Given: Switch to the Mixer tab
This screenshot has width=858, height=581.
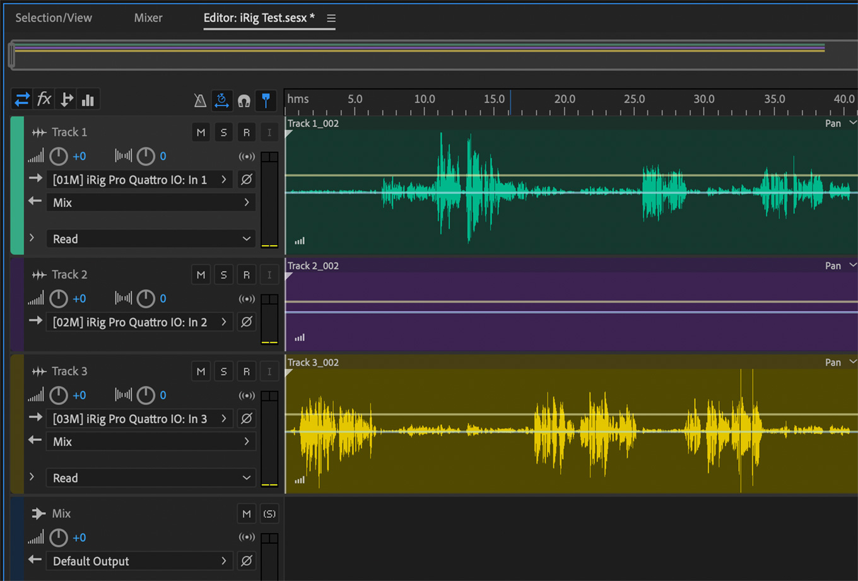Looking at the screenshot, I should (148, 18).
